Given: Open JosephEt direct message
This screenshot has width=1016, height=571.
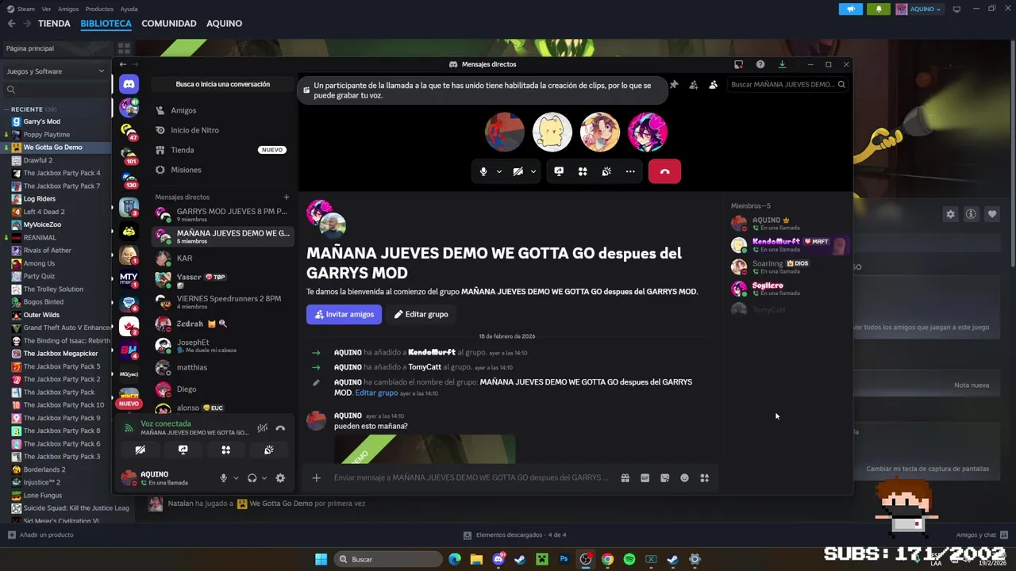Looking at the screenshot, I should tap(221, 346).
